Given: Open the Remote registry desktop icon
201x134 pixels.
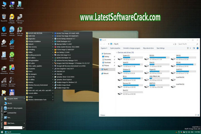Looking at the screenshot, I should [12, 44].
